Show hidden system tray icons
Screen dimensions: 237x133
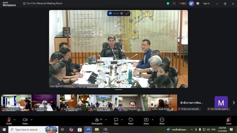(191, 129)
